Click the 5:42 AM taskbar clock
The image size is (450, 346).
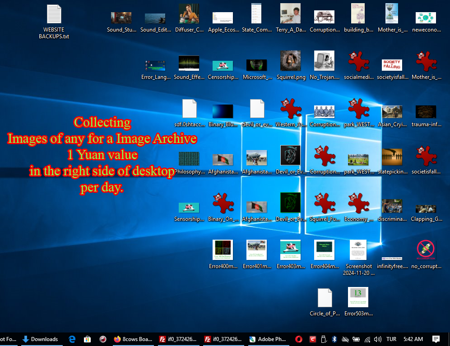(x=413, y=339)
